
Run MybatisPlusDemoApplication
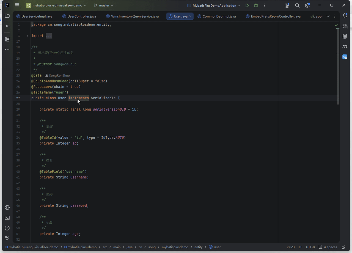click(x=247, y=5)
